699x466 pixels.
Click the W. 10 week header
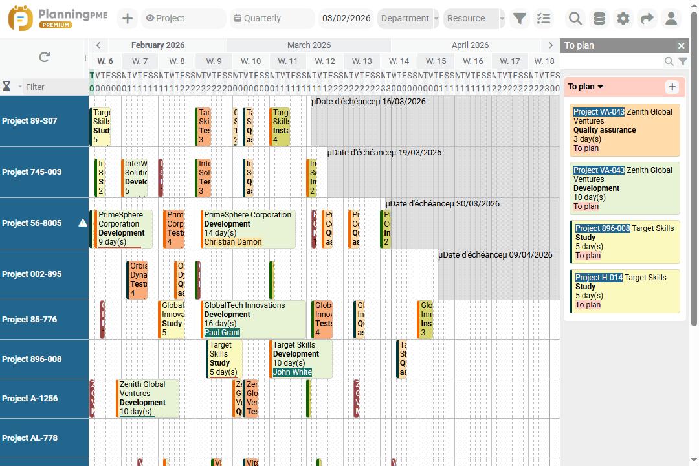click(x=251, y=61)
